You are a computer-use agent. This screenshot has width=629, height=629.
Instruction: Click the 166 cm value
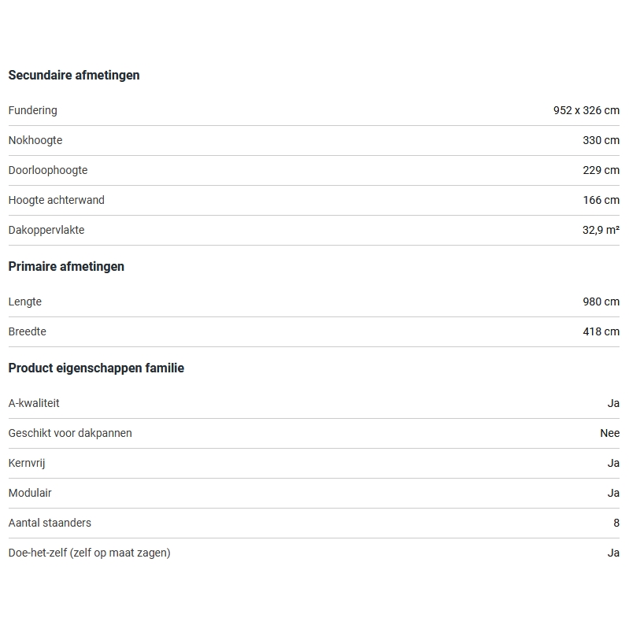pos(601,201)
